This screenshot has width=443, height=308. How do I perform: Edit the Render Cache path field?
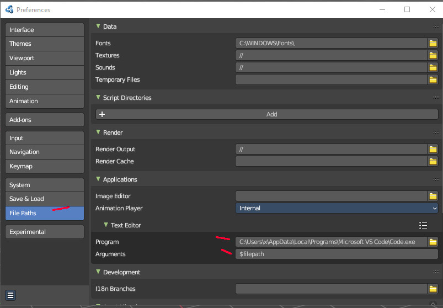(x=331, y=161)
